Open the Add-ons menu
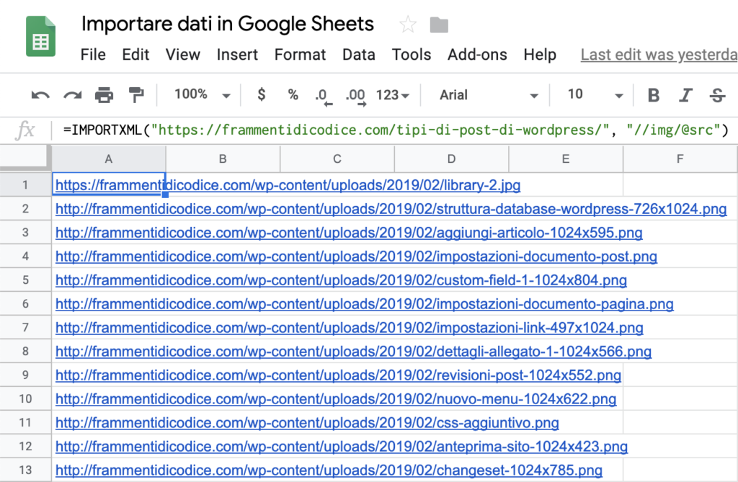 (x=477, y=55)
